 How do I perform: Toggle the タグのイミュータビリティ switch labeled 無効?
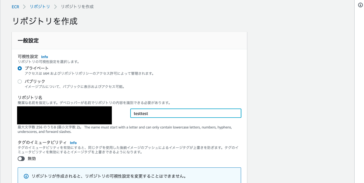coord(21,159)
